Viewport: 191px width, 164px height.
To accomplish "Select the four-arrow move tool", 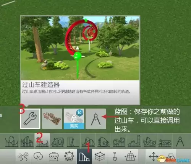I will pyautogui.click(x=154, y=156).
